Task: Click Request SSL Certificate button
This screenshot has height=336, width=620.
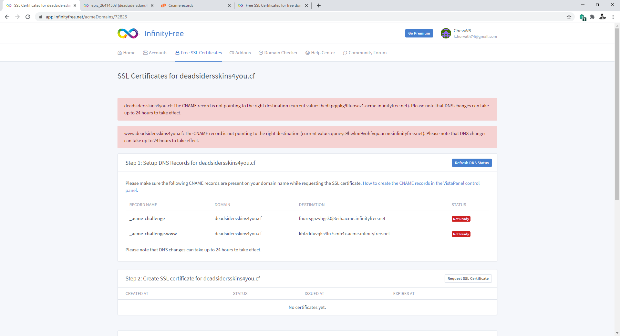Action: pyautogui.click(x=468, y=278)
